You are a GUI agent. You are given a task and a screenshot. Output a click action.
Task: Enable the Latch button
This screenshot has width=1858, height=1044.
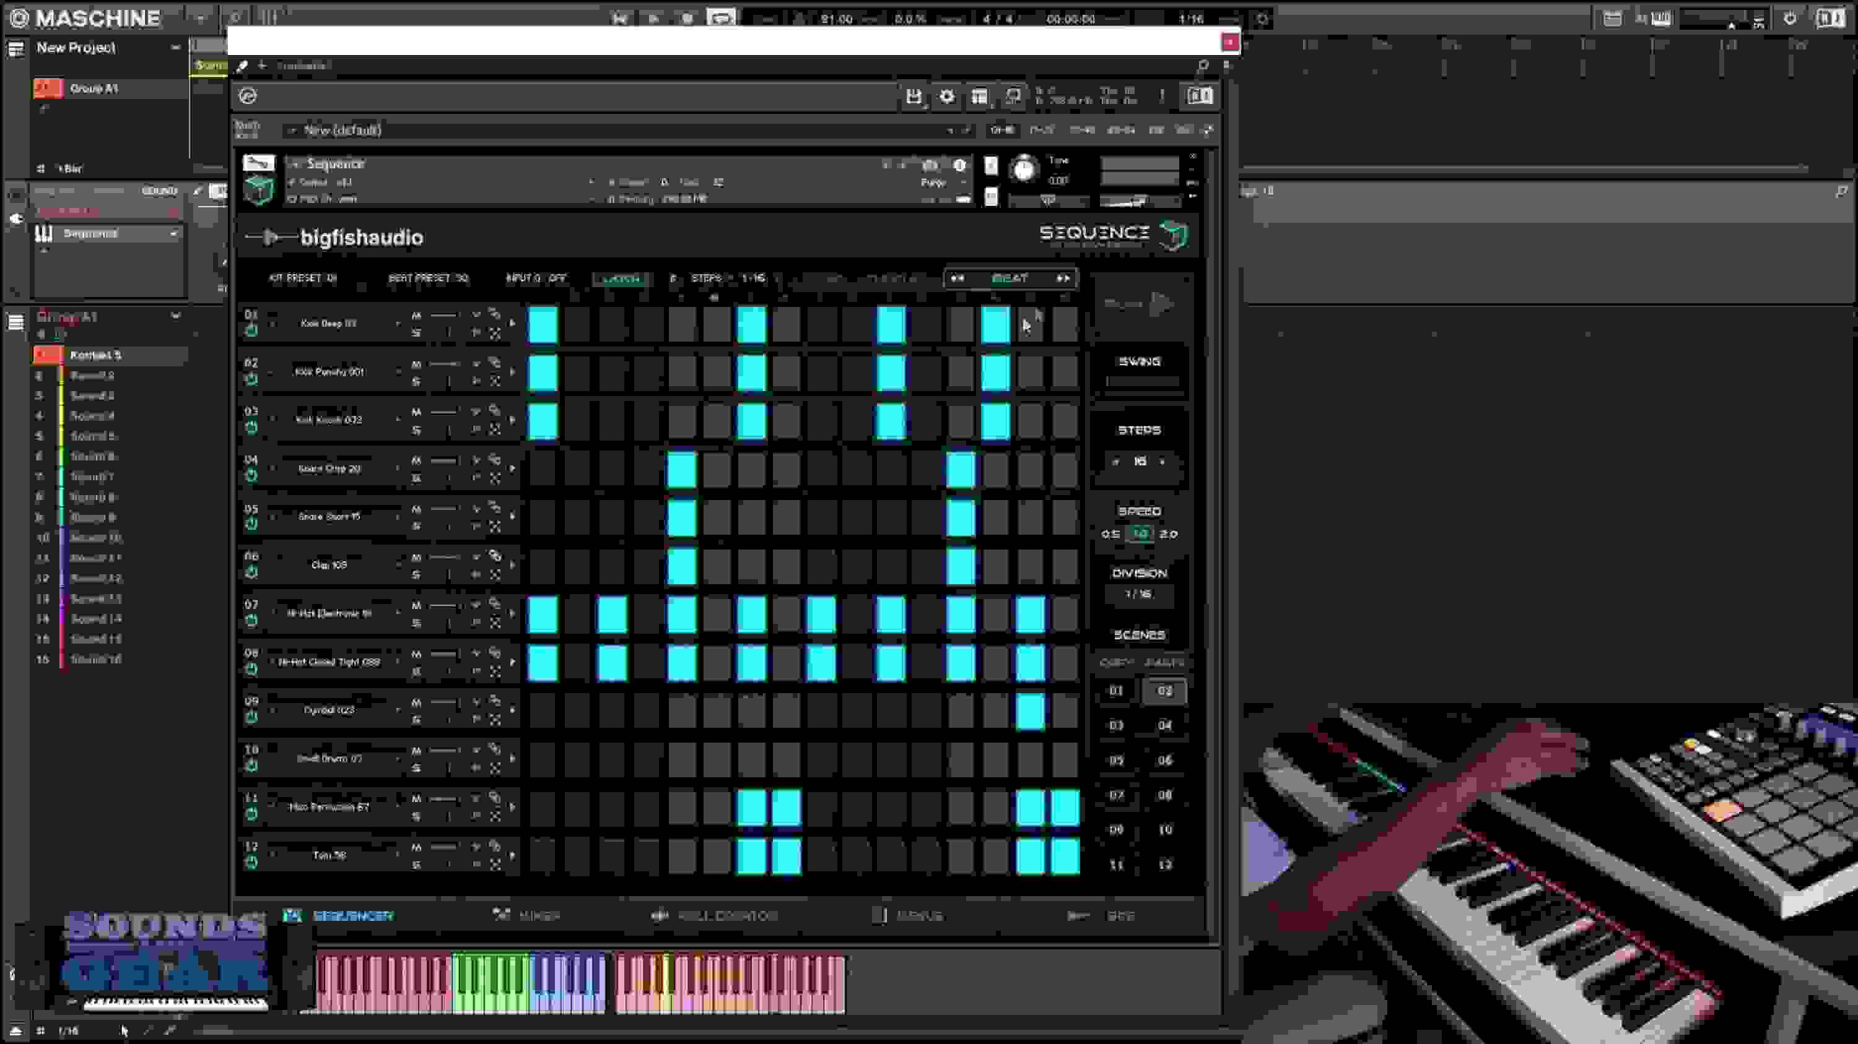621,279
